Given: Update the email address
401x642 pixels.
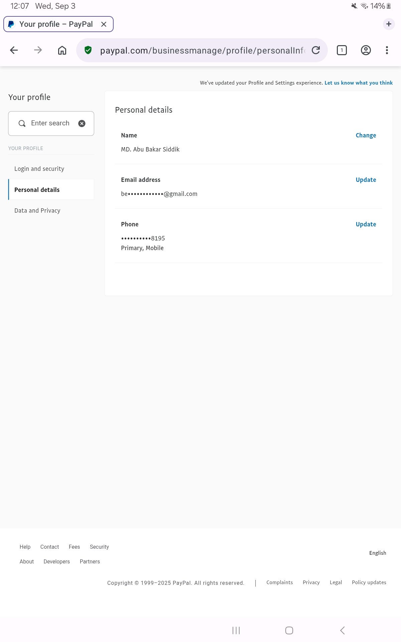Looking at the screenshot, I should 366,180.
